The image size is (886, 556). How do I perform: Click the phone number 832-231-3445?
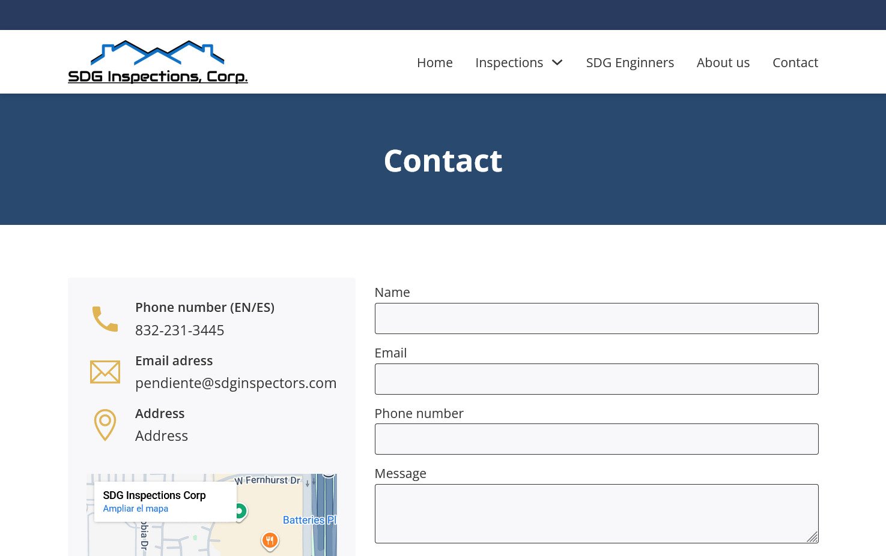point(180,330)
